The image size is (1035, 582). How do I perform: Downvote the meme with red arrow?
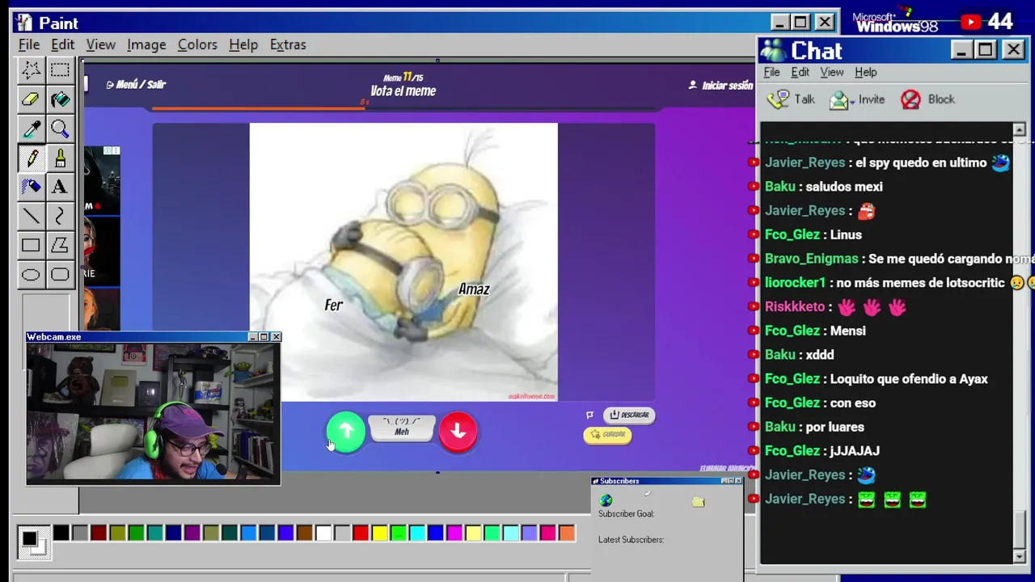click(458, 432)
